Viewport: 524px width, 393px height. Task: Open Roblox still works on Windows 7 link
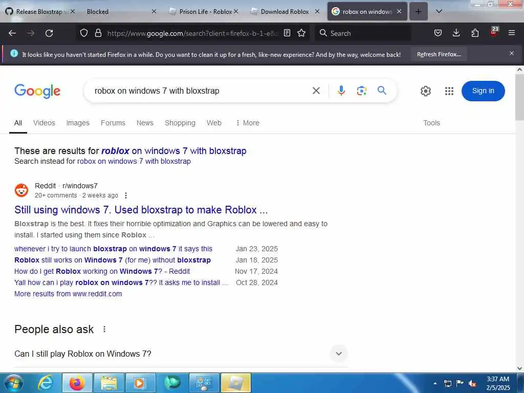click(x=113, y=260)
